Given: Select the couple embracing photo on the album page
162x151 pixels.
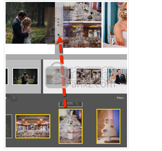Looking at the screenshot, I should (30, 23).
